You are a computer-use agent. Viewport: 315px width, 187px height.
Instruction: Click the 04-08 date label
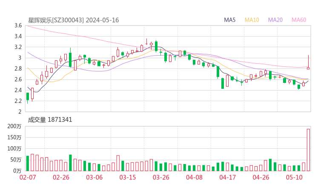(194, 177)
